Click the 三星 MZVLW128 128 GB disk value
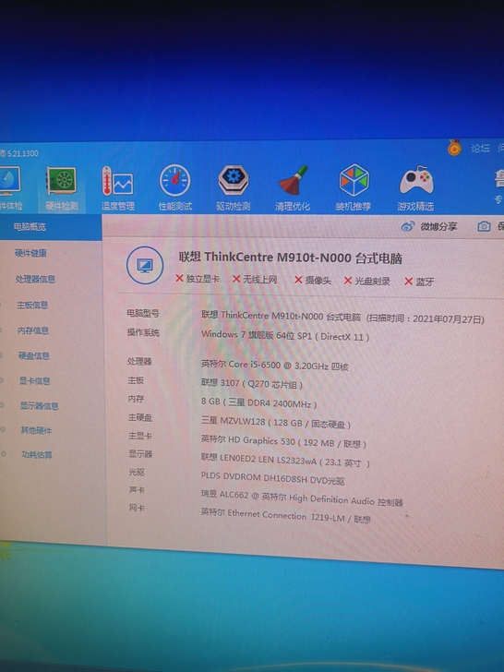 point(276,422)
